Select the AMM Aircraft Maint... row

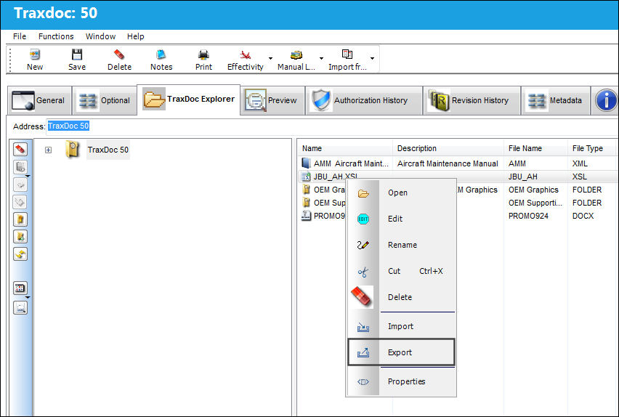(x=458, y=163)
